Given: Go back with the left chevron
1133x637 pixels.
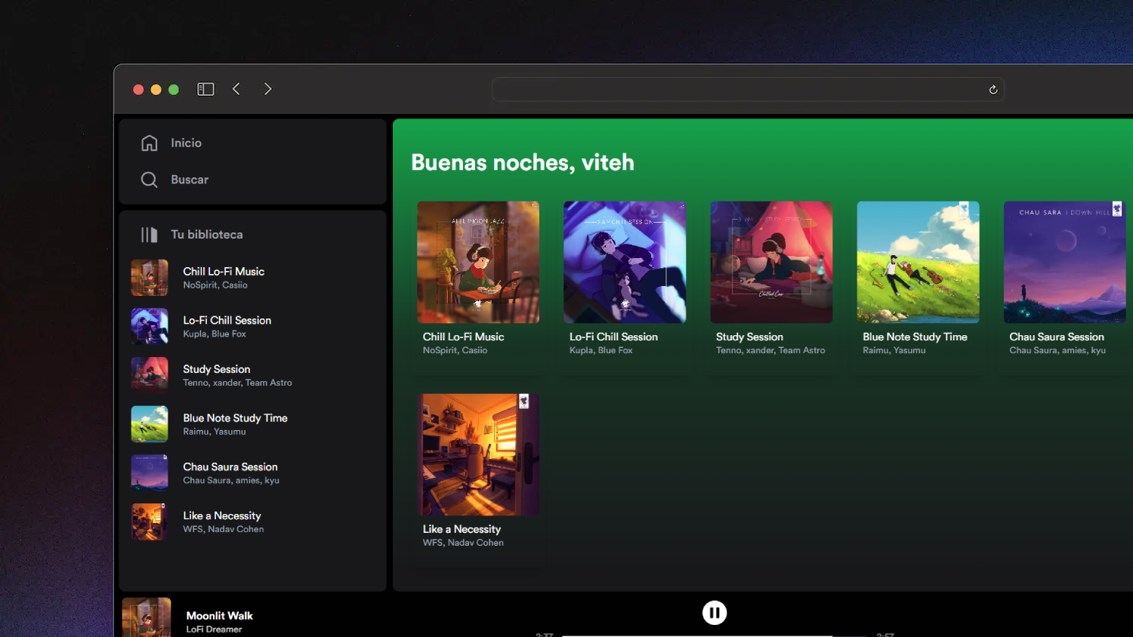Looking at the screenshot, I should pyautogui.click(x=236, y=89).
